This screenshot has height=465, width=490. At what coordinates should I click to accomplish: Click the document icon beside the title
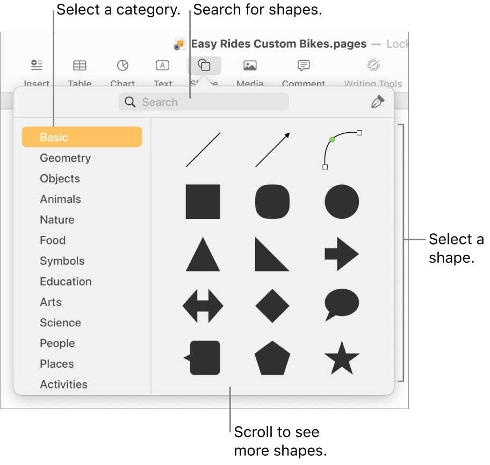179,44
